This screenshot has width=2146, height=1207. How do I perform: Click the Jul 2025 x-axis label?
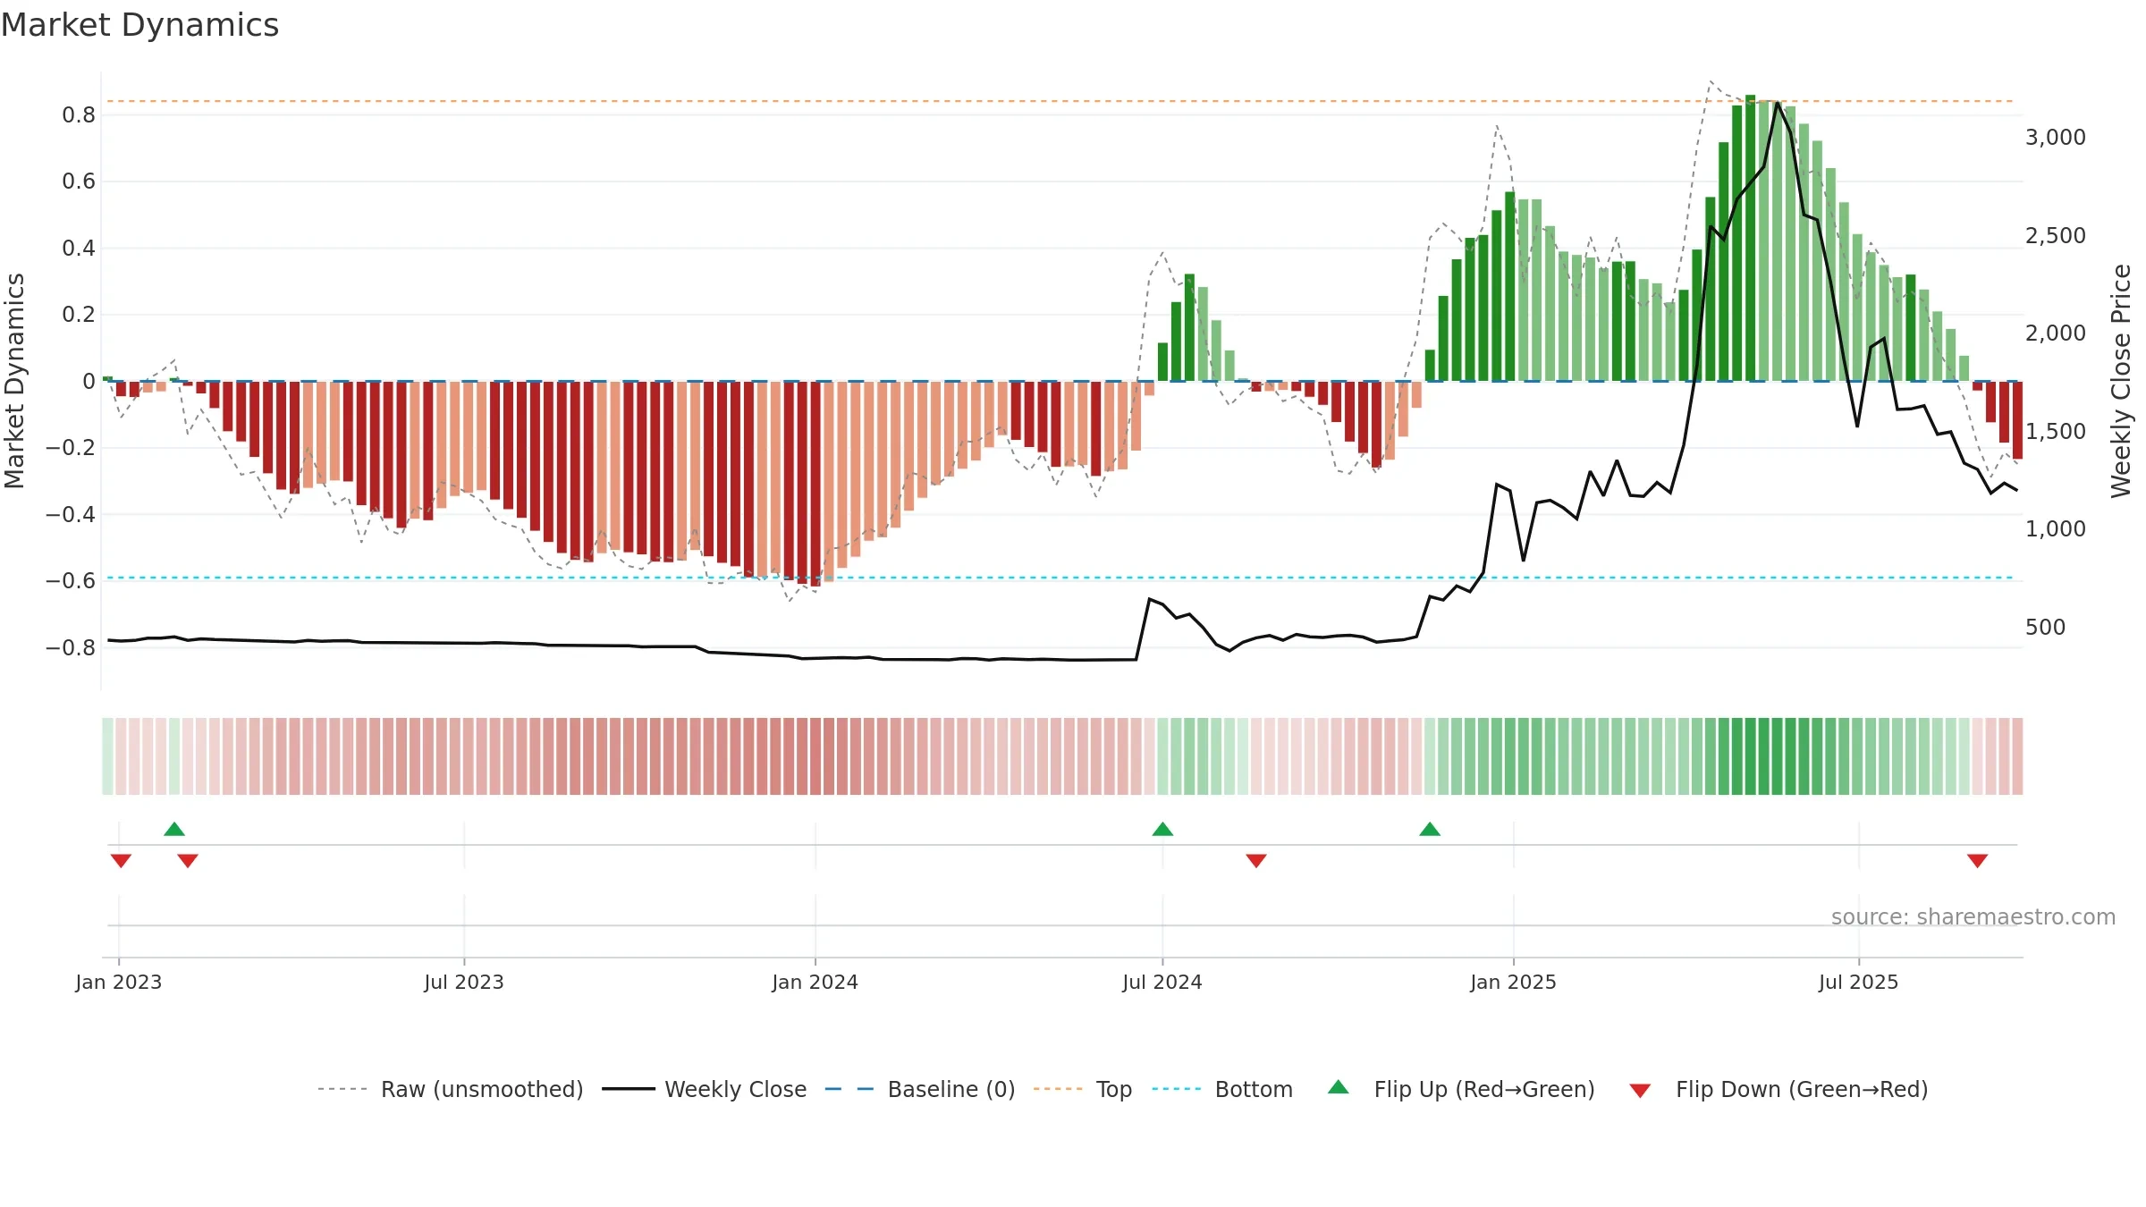click(1859, 982)
